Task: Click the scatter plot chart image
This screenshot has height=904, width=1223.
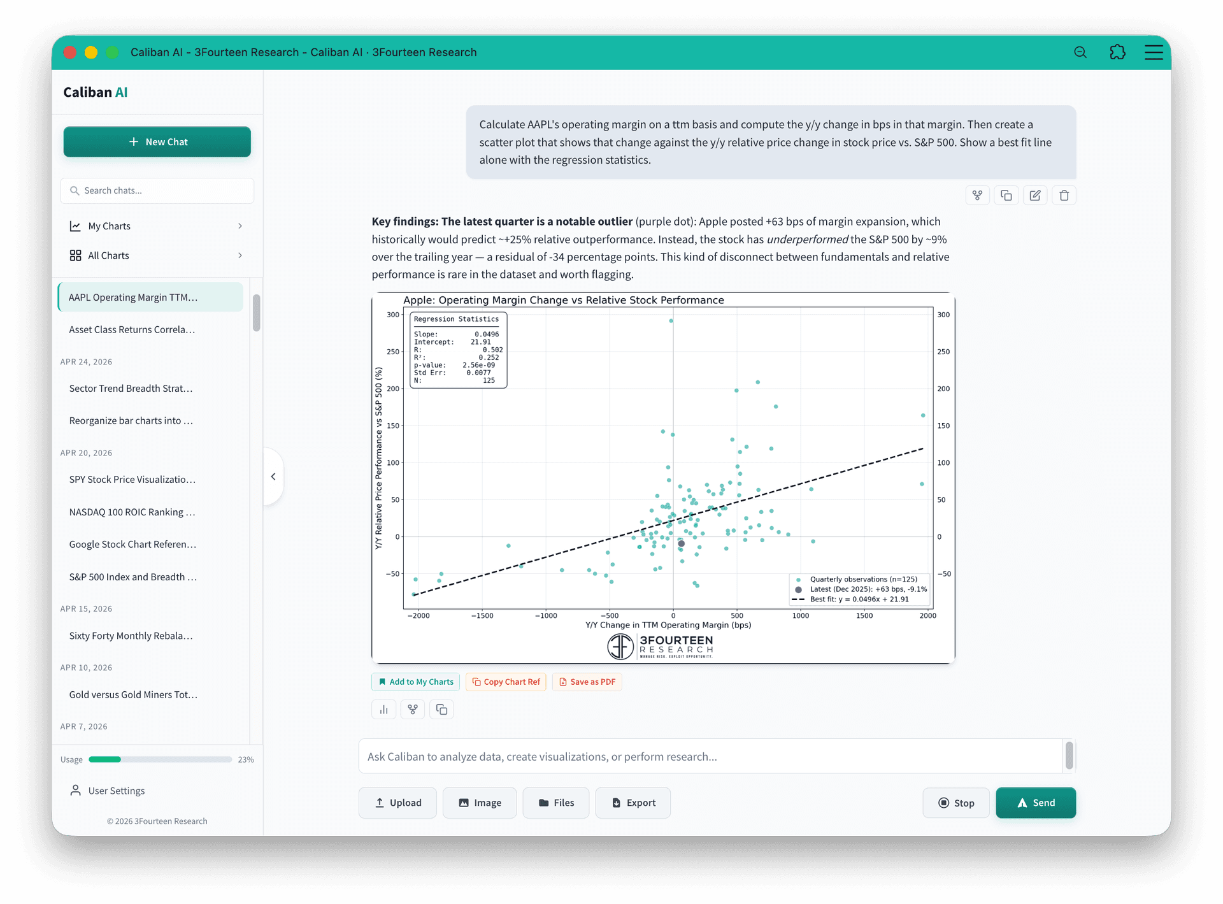Action: click(x=663, y=478)
